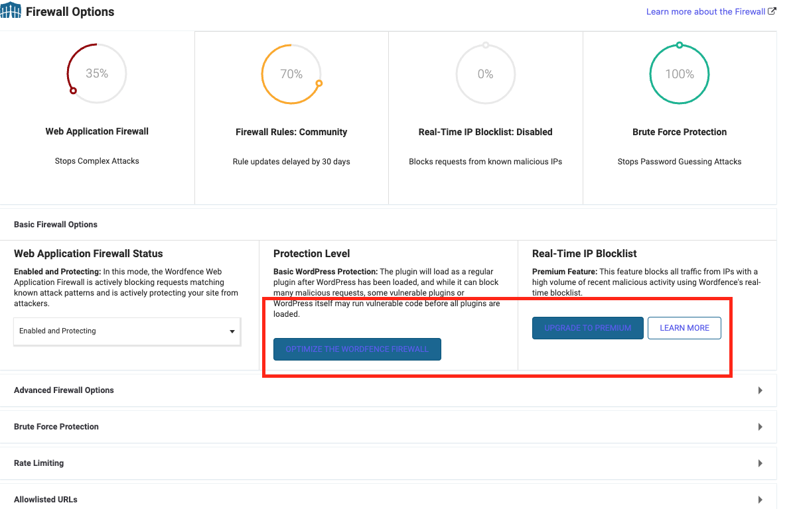Click the Stops Complex Attacks text
The width and height of the screenshot is (795, 509).
click(97, 161)
